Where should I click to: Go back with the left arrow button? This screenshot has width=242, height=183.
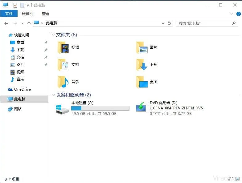(x=6, y=23)
